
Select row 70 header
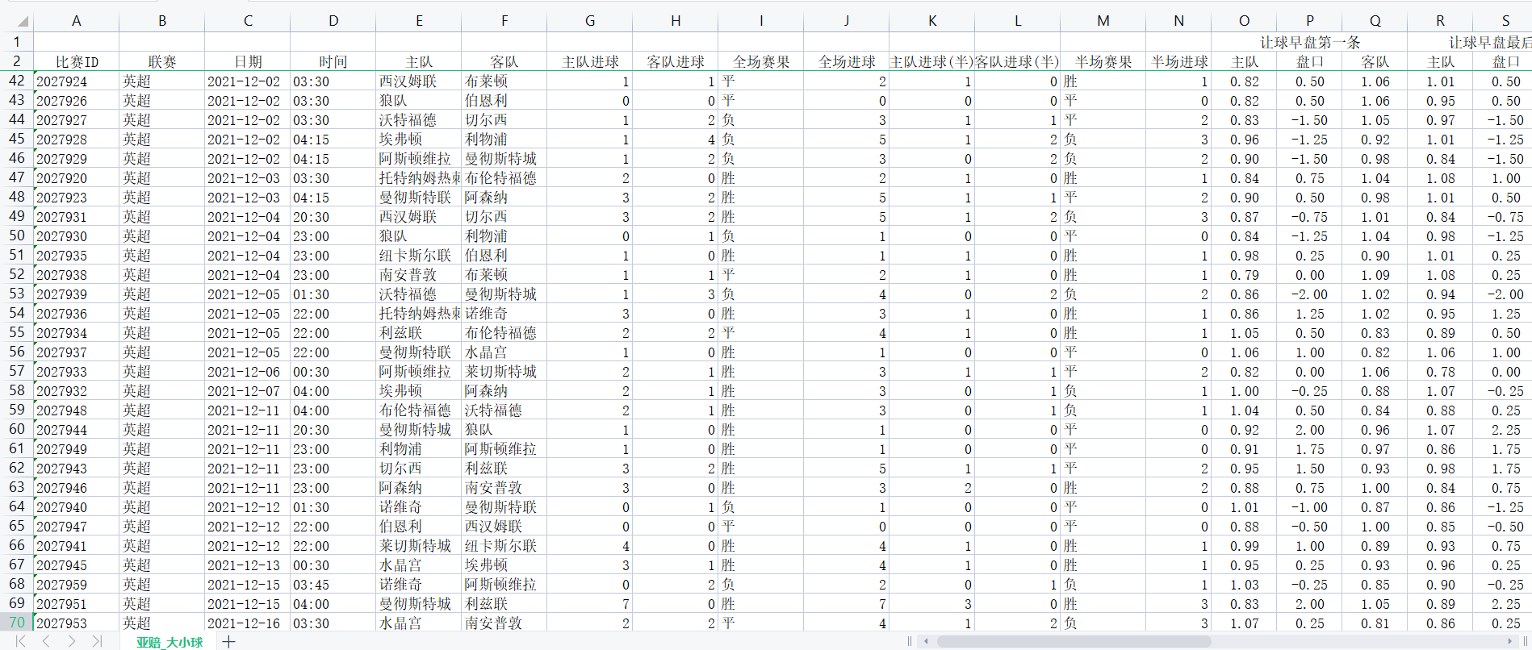click(17, 623)
